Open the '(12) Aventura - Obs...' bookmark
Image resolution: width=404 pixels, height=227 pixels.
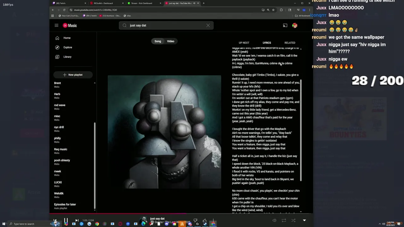tap(110, 15)
